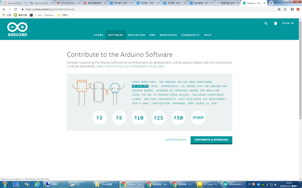Screen dimensions: 302x188
Task: Click the heading 'Contribute to the Arduino Software'
Action: pos(120,54)
